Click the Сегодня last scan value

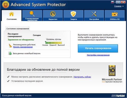37,35
